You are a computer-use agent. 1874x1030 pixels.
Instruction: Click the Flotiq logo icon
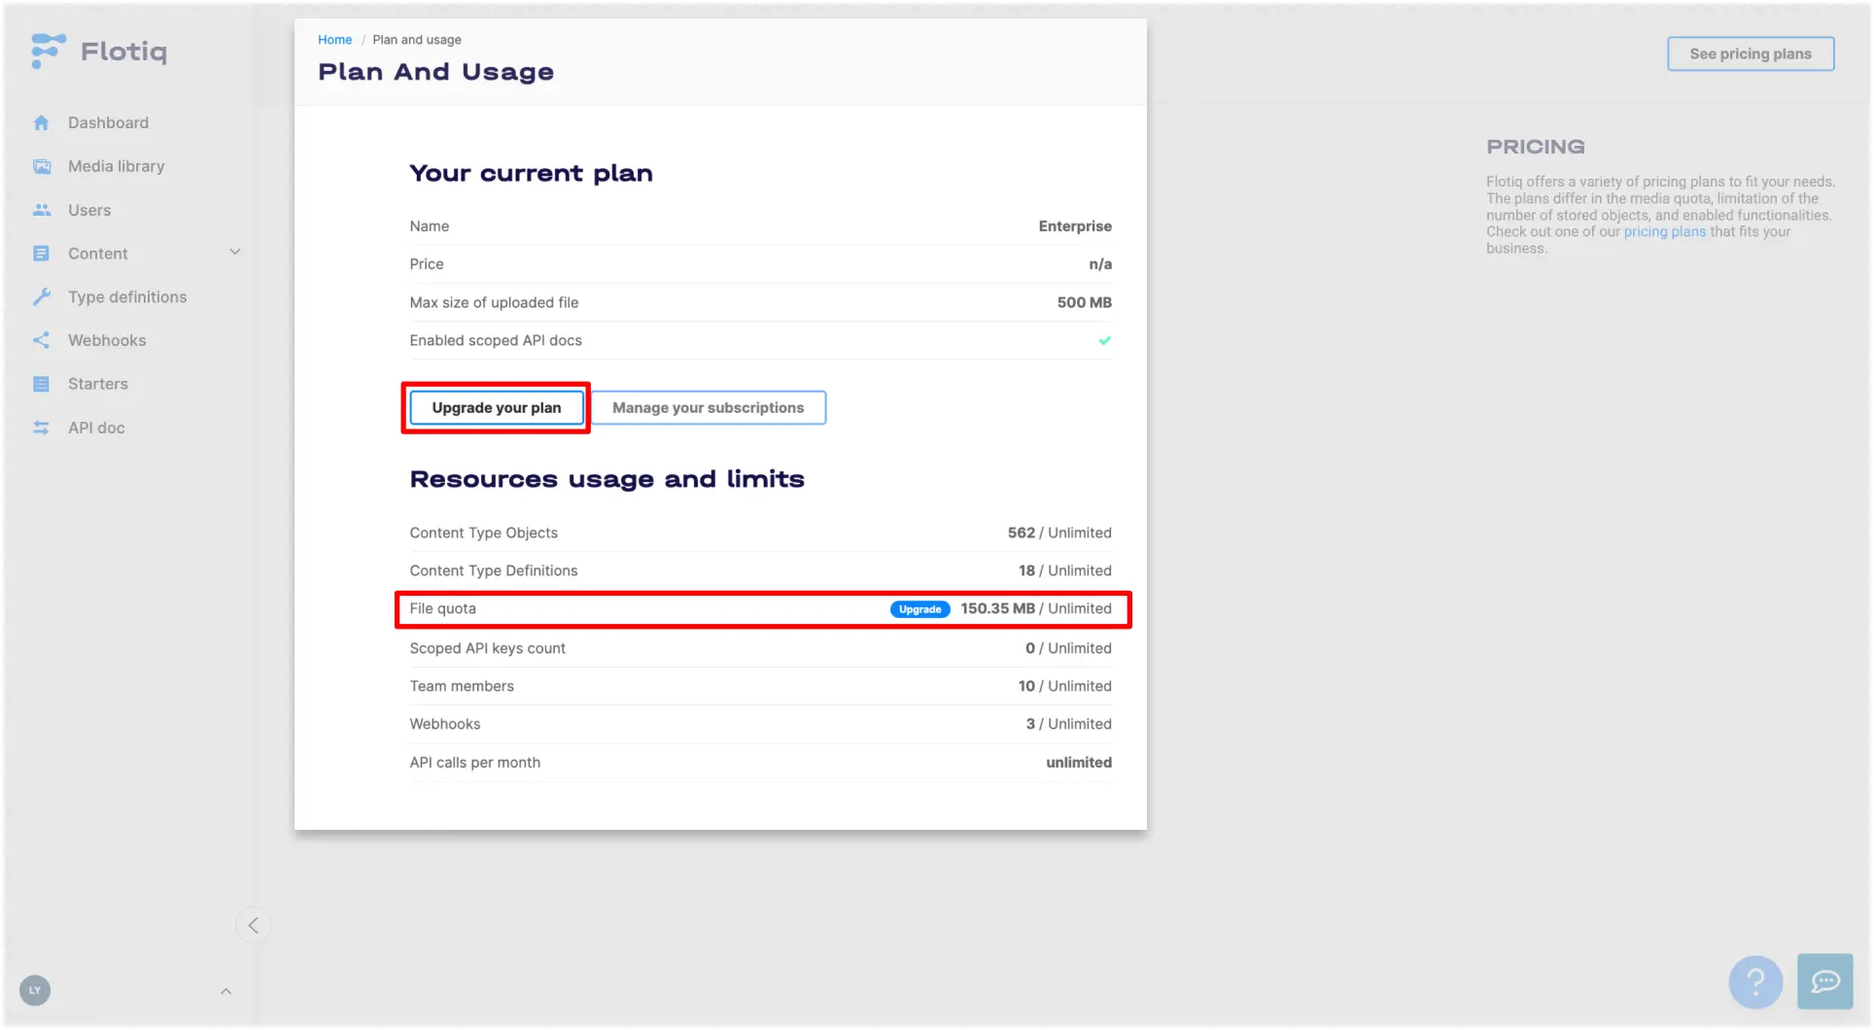click(48, 51)
